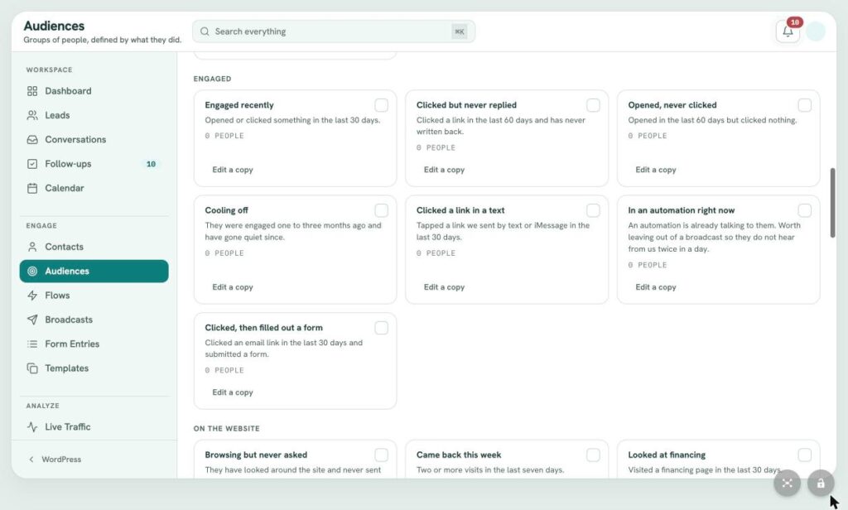Edit a copy of Clicked, then filled out a form
The height and width of the screenshot is (510, 848).
coord(233,392)
